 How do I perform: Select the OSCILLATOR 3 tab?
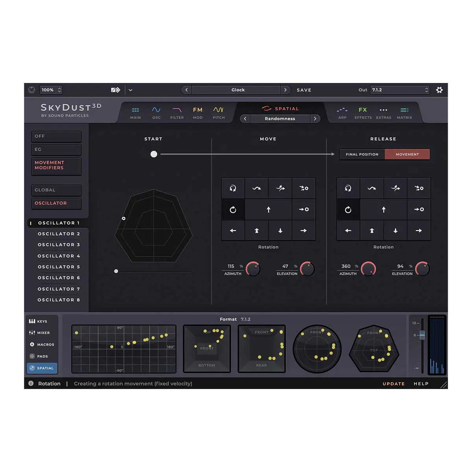[59, 245]
